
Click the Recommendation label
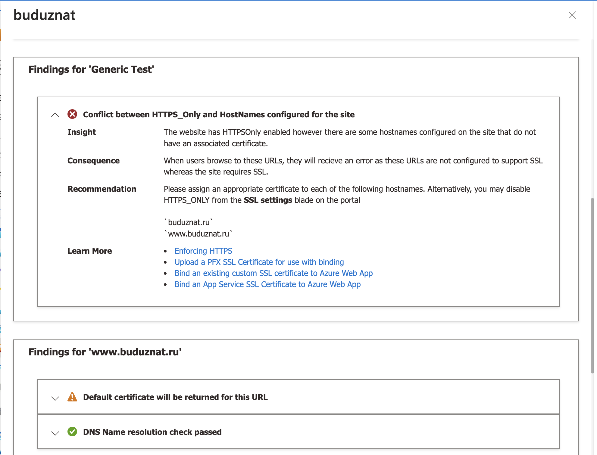pyautogui.click(x=102, y=189)
